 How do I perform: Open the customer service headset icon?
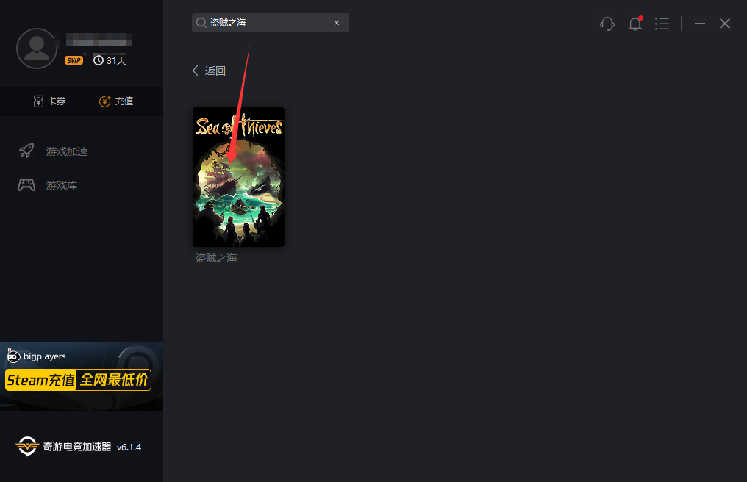607,24
